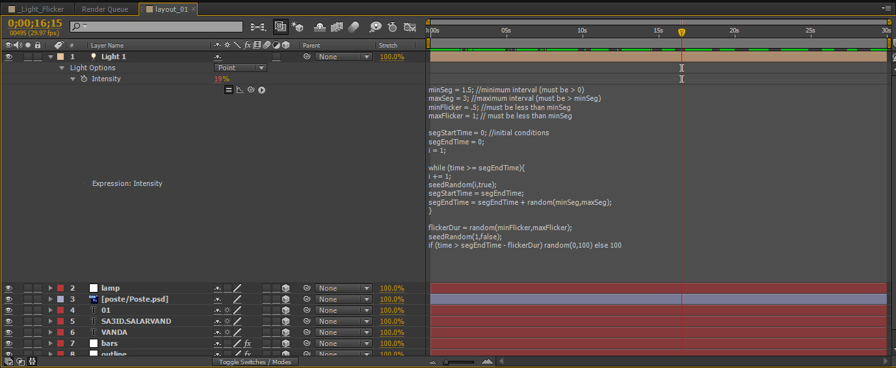Open Parent dropdown for layer 01

point(343,310)
